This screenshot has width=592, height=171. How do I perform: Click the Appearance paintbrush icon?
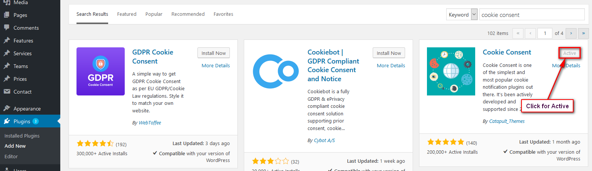point(7,109)
